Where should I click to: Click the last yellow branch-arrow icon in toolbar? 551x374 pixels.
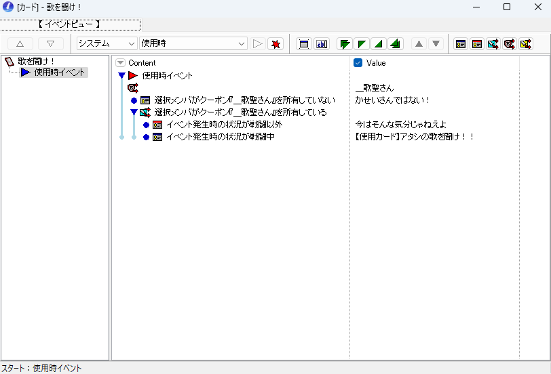[x=526, y=44]
